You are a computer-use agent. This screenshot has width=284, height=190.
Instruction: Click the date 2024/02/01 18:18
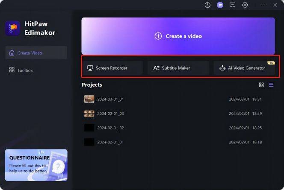pyautogui.click(x=246, y=142)
